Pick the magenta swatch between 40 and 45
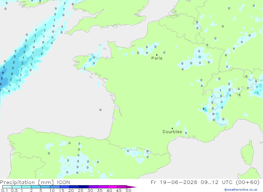The width and height of the screenshot is (263, 192). click(x=112, y=187)
